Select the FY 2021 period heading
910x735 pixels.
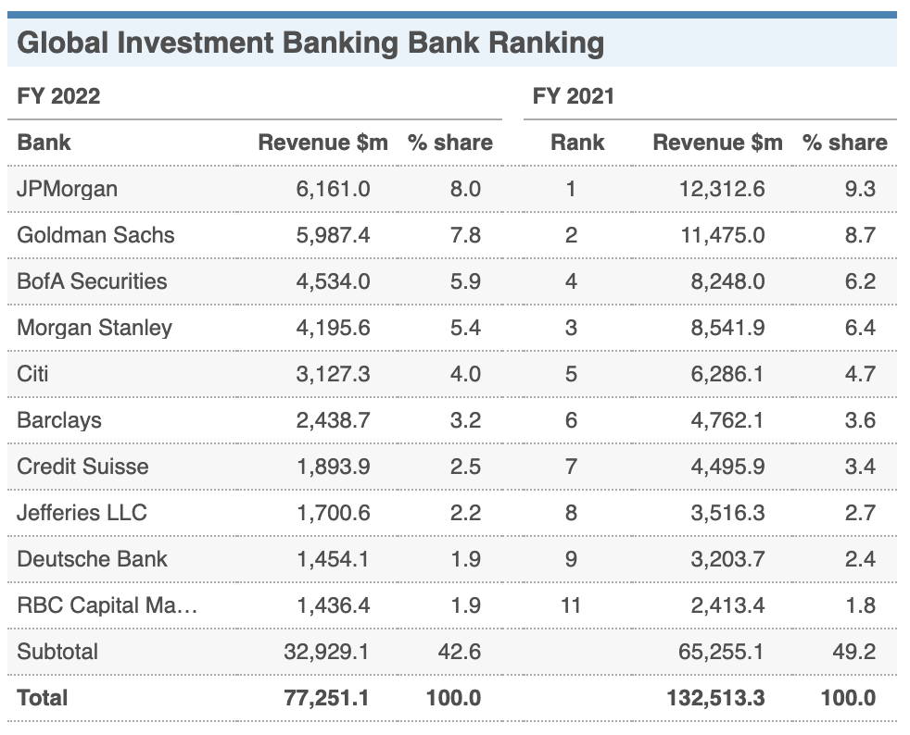click(x=573, y=96)
